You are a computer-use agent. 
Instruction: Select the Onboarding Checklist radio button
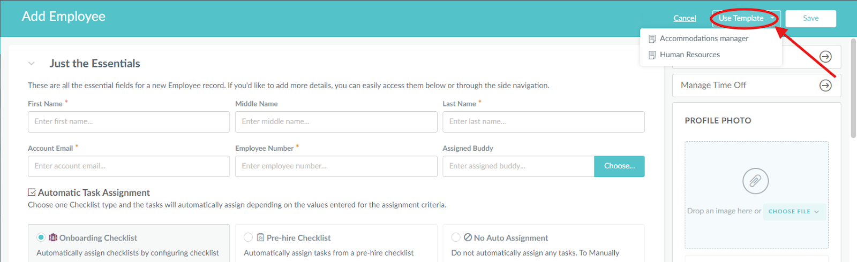[x=41, y=237]
